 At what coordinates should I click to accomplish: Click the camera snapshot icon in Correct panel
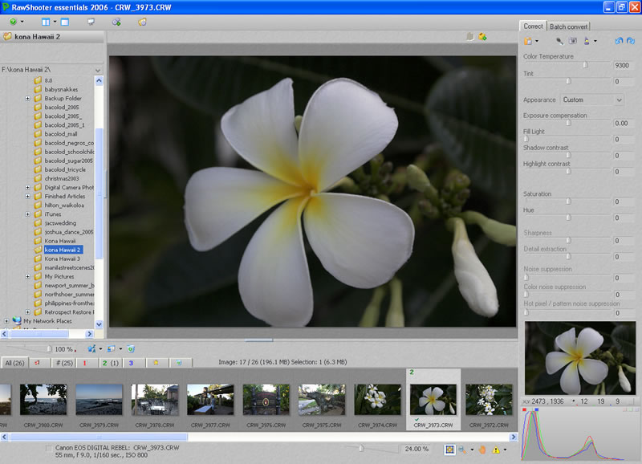tap(572, 40)
